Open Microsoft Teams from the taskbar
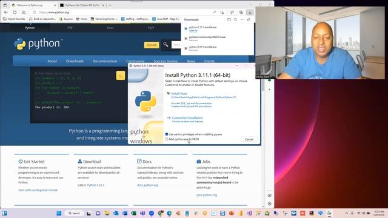 coord(142,213)
